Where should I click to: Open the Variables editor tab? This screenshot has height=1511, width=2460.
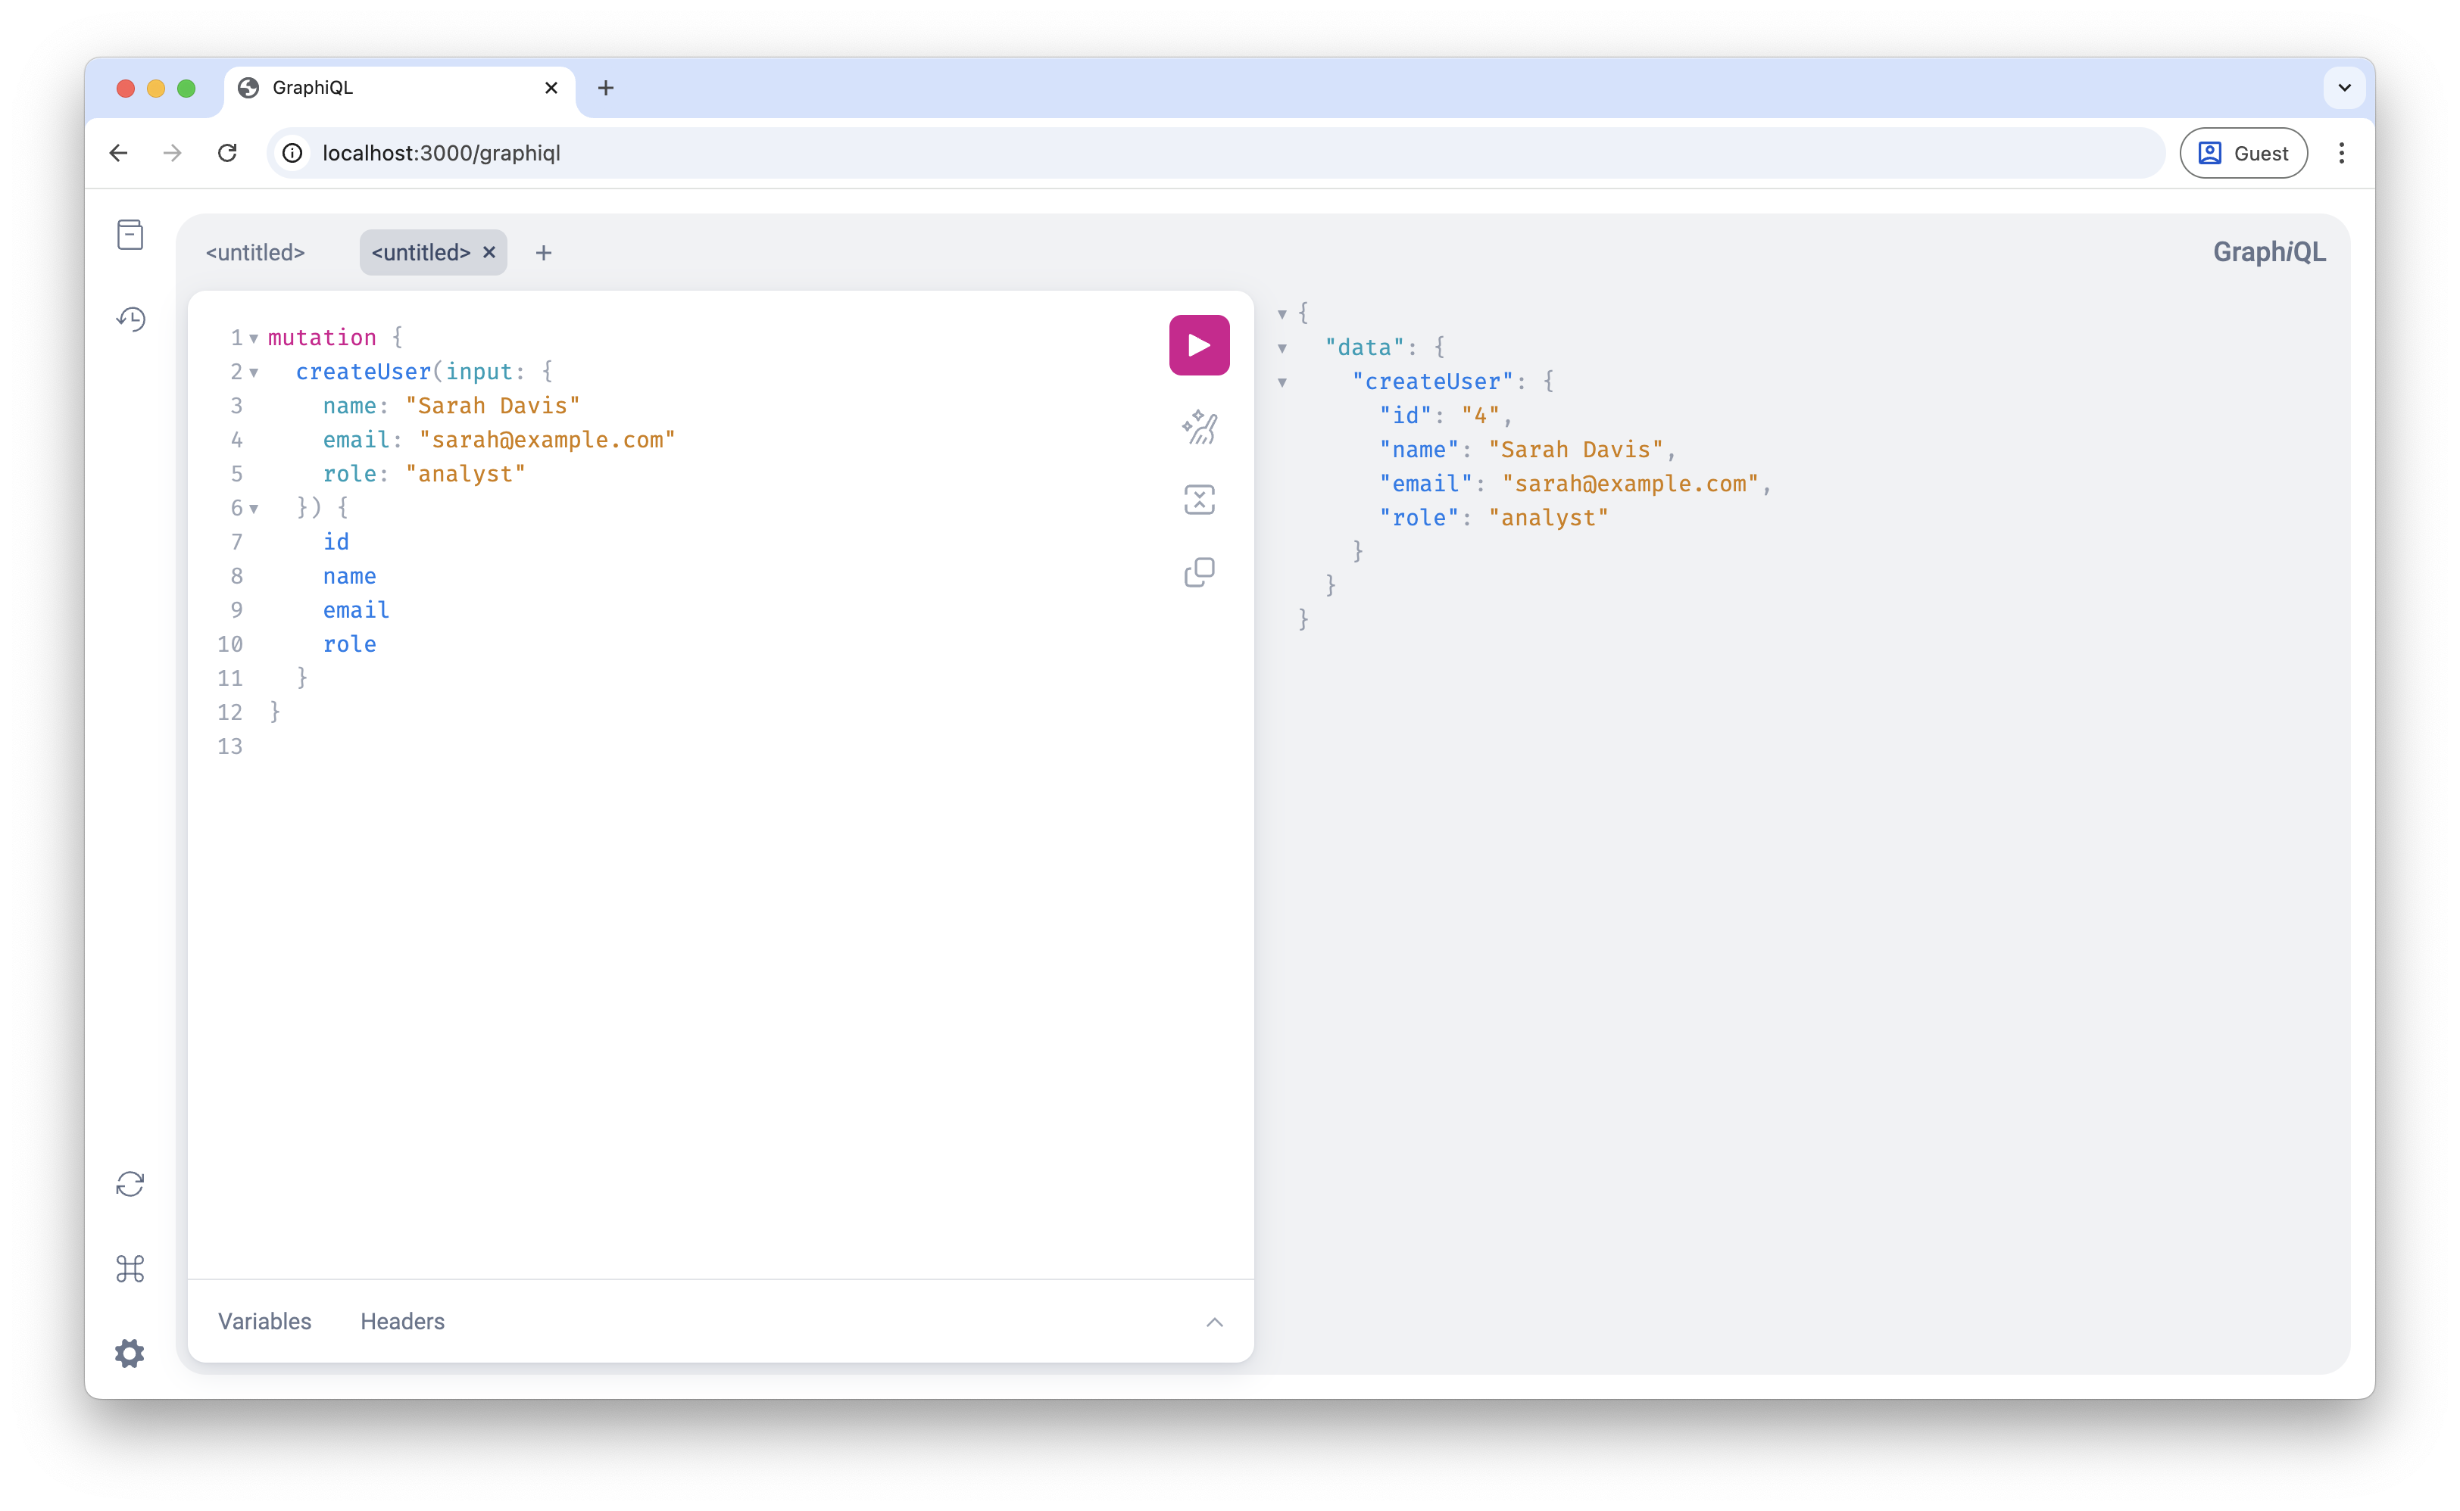(x=265, y=1321)
